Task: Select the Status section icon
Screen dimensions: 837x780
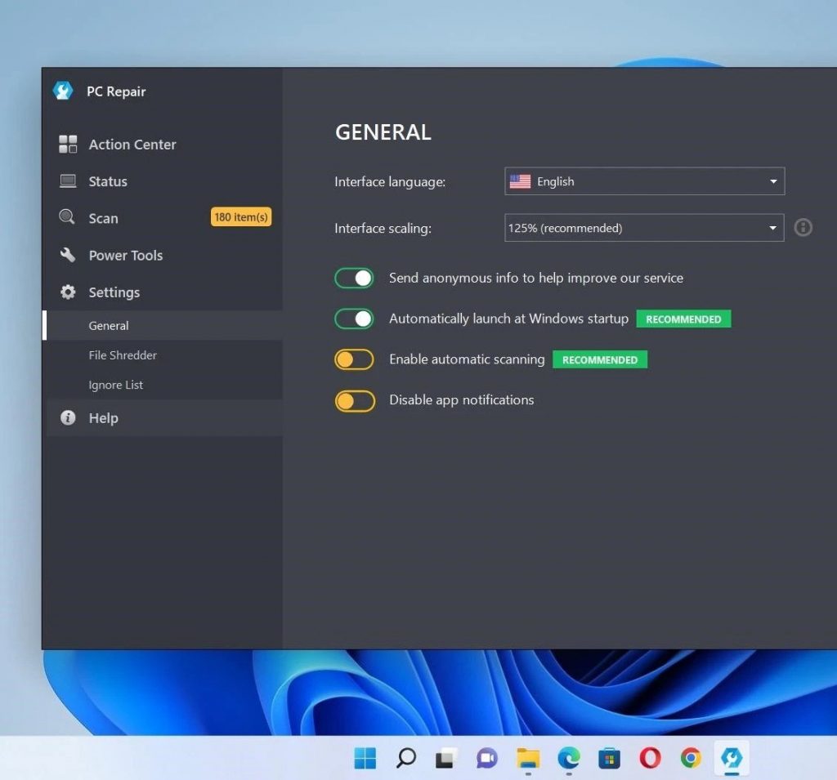Action: pos(69,181)
